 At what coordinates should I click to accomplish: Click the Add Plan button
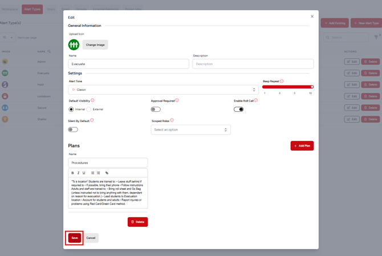click(302, 146)
